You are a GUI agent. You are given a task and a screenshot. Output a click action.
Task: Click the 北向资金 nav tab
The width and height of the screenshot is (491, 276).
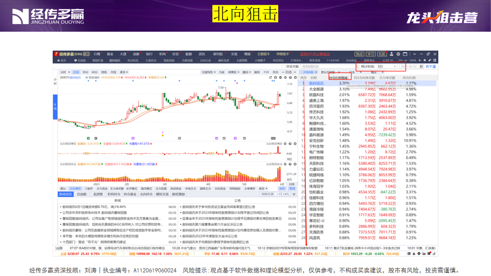[x=351, y=60]
